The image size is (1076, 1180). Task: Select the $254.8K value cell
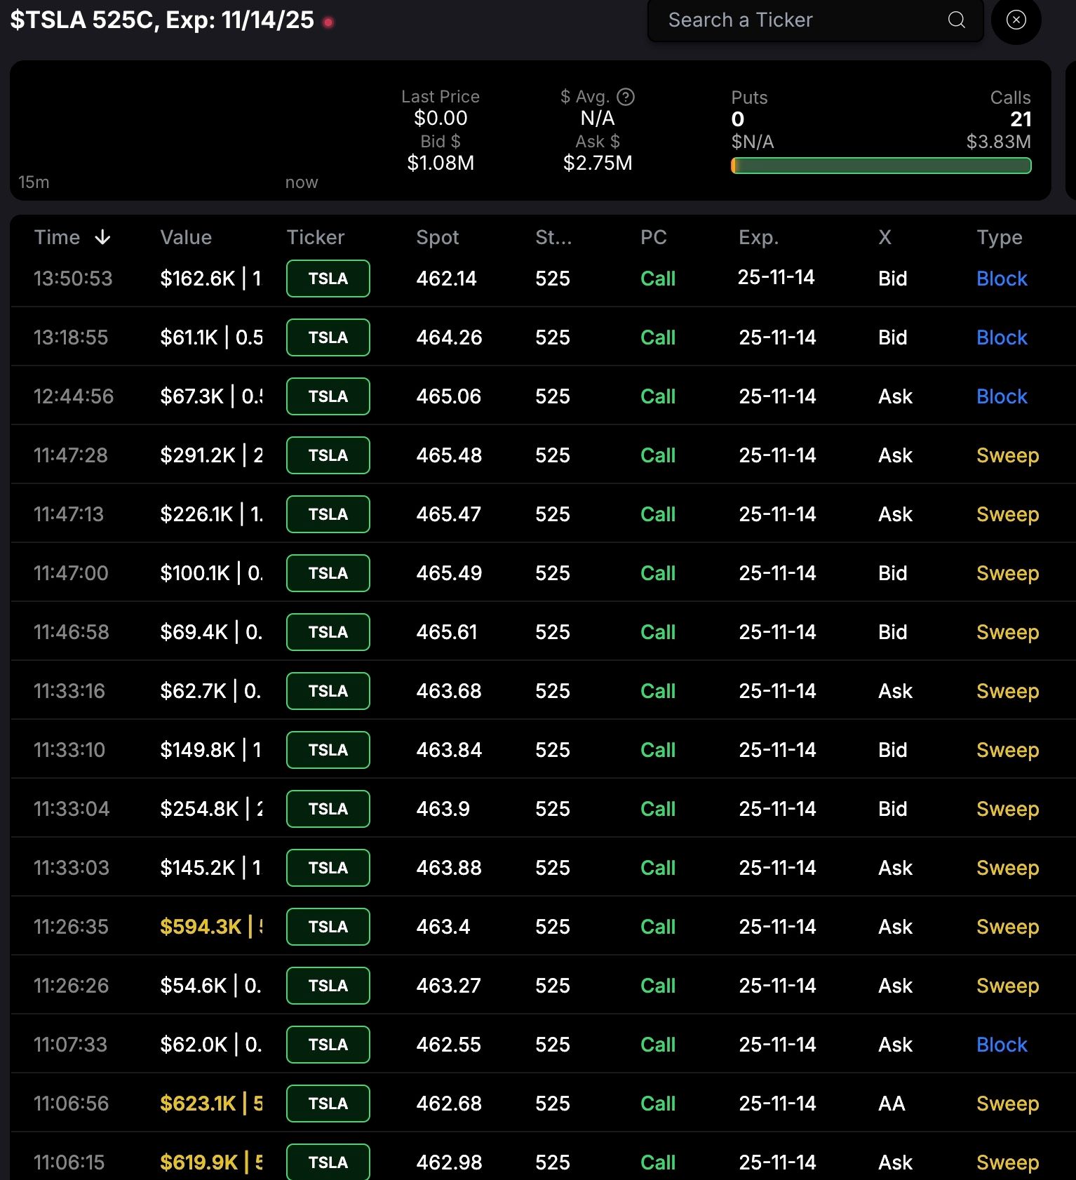coord(211,809)
